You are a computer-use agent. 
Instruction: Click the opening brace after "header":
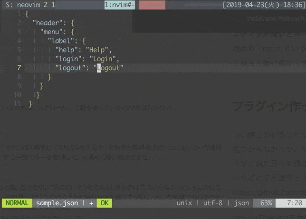pos(72,23)
